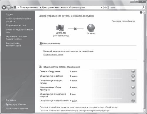Close the window with the X button
The image size is (147, 114).
(x=142, y=1)
